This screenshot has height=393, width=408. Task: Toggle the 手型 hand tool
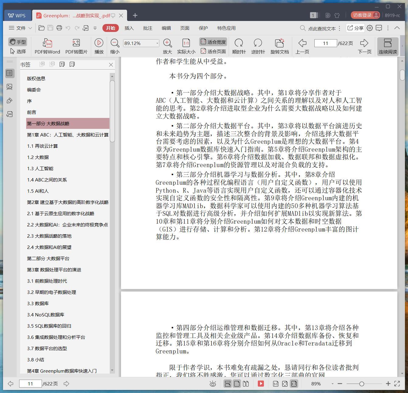(18, 42)
